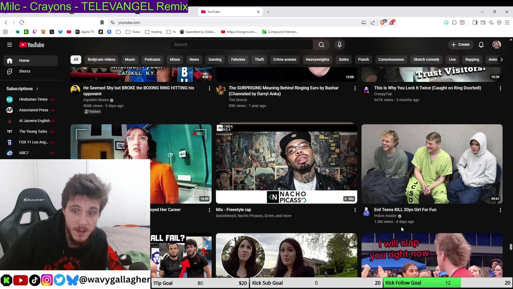Select the Bodycam videos chip
This screenshot has height=289, width=513.
pos(101,59)
